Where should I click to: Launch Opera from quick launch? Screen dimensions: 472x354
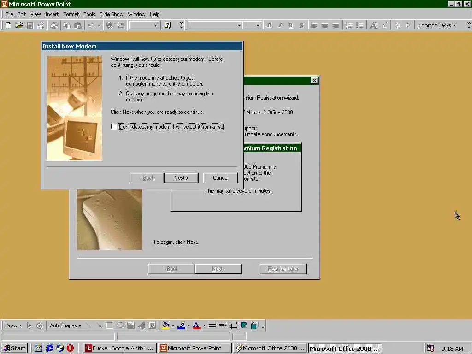[70, 348]
